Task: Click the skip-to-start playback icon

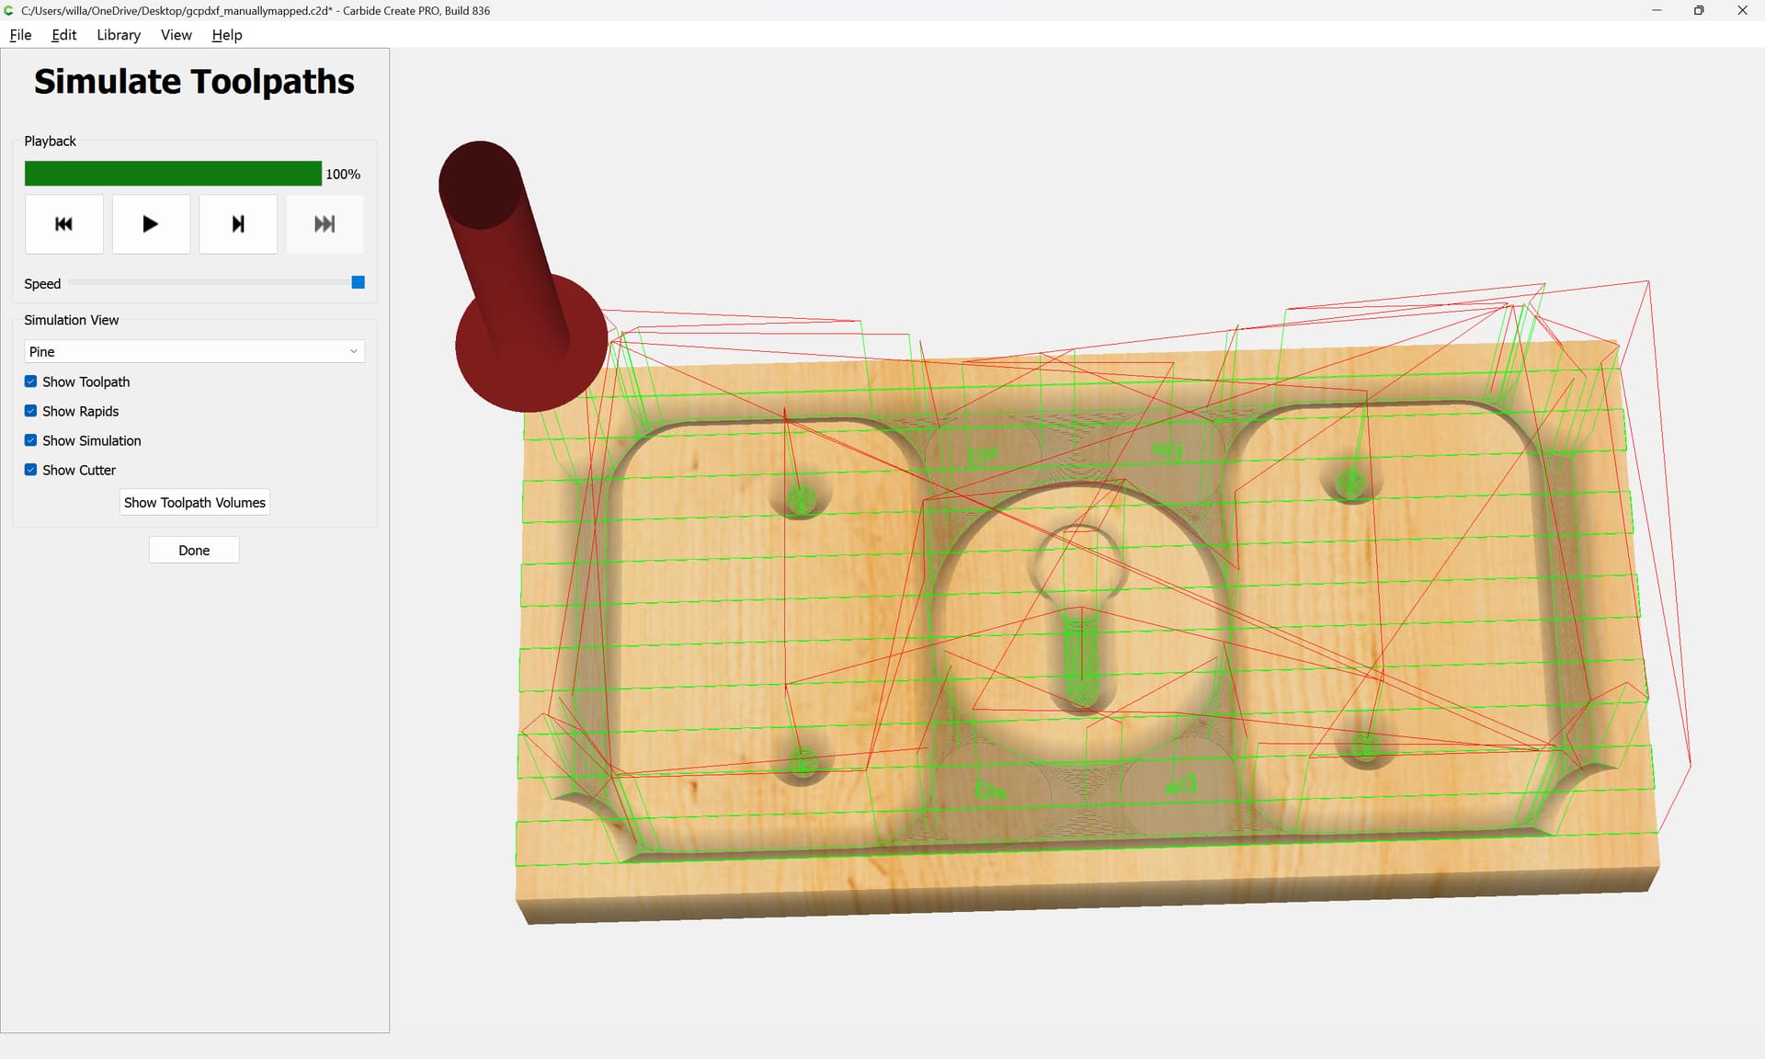Action: pyautogui.click(x=63, y=223)
